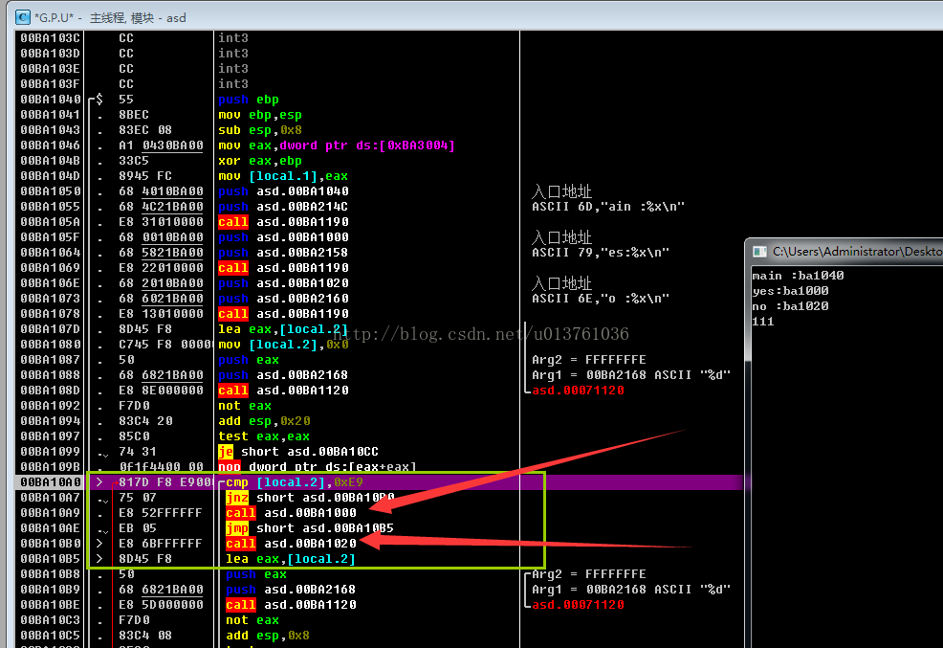Select 'not eax' at address 00BA10C3
Screen dimensions: 943x648
[x=252, y=620]
